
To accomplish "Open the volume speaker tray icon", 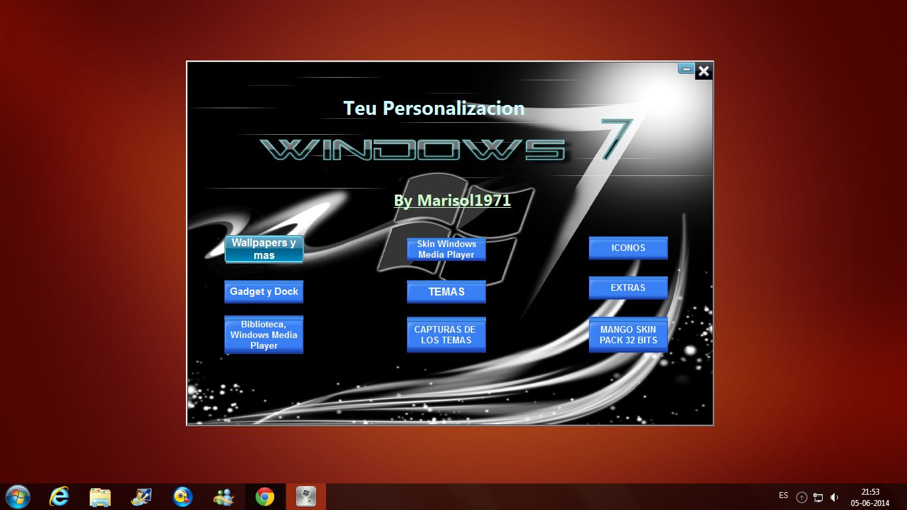I will [835, 497].
